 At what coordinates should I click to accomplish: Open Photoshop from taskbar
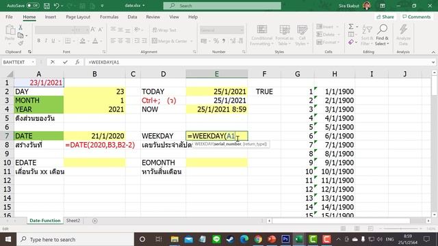point(285,239)
